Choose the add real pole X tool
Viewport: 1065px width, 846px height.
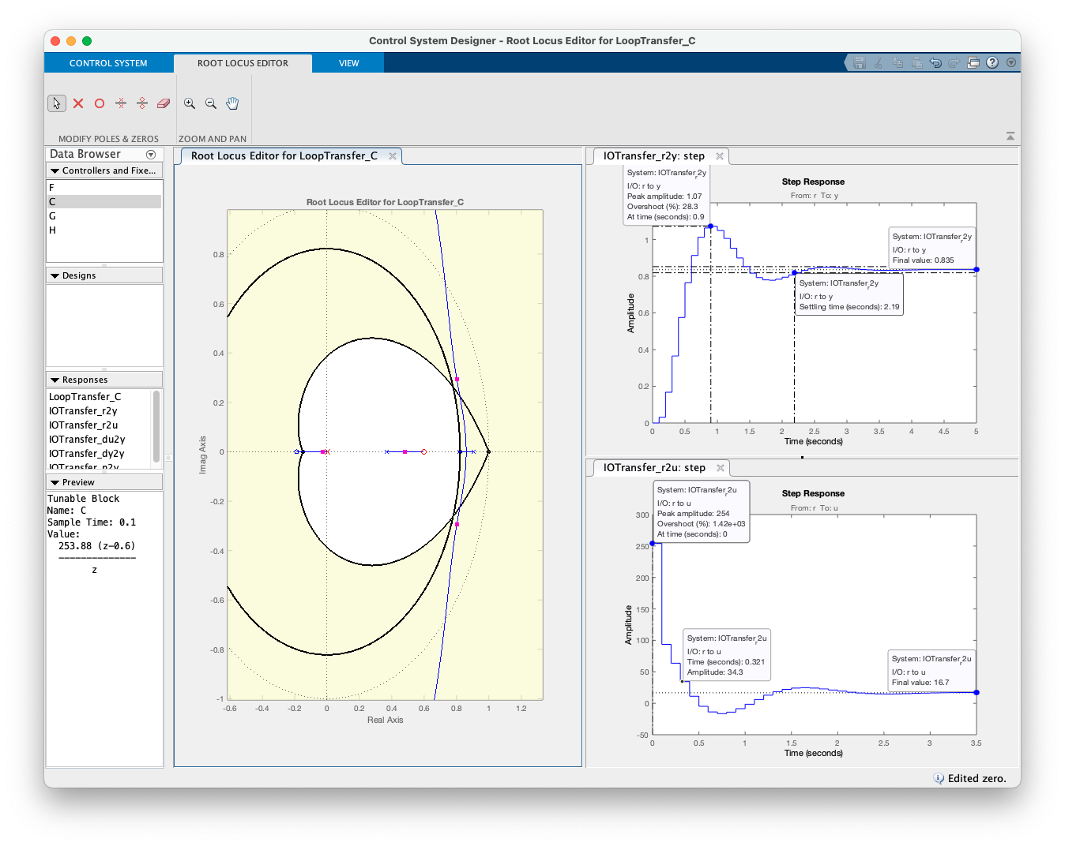click(78, 103)
